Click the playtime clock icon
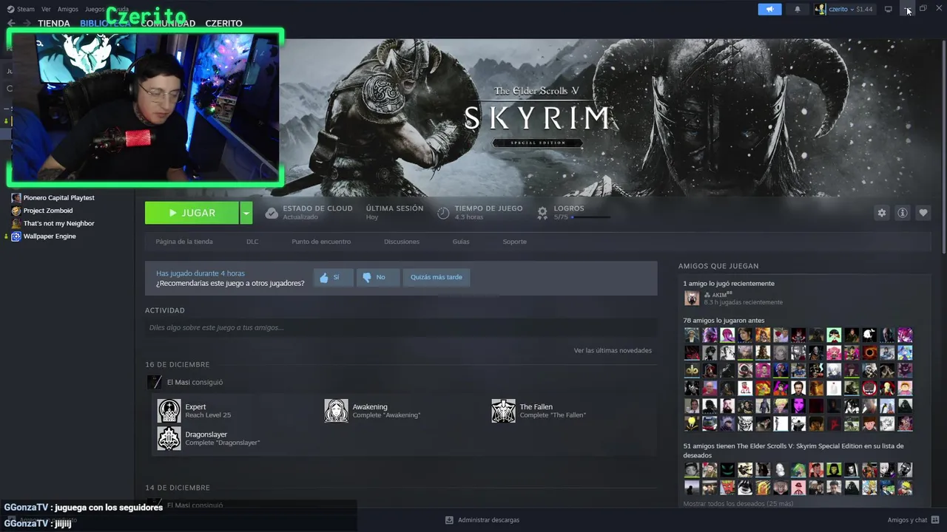 [x=443, y=213]
